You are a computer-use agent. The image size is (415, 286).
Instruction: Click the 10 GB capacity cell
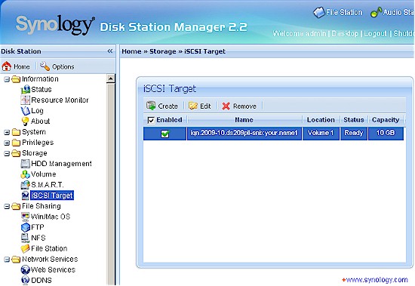coord(386,134)
